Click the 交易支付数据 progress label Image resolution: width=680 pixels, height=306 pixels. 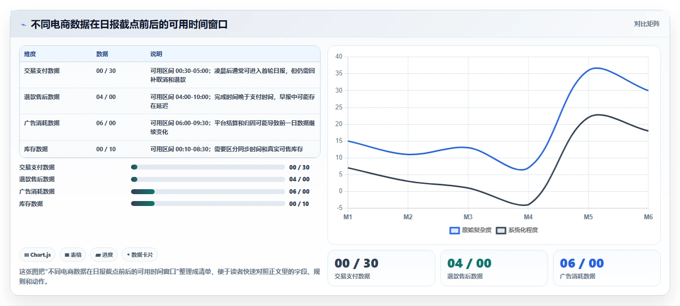(x=37, y=168)
